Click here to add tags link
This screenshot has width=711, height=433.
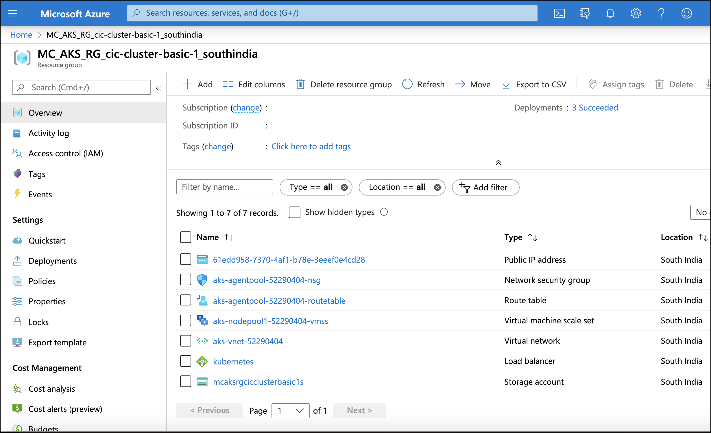point(311,146)
